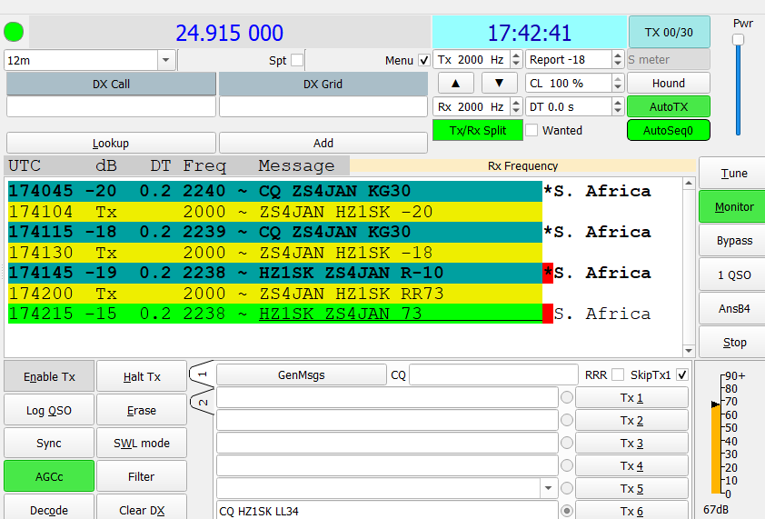Image resolution: width=765 pixels, height=519 pixels.
Task: Click the DX Grid input field
Action: coord(323,107)
